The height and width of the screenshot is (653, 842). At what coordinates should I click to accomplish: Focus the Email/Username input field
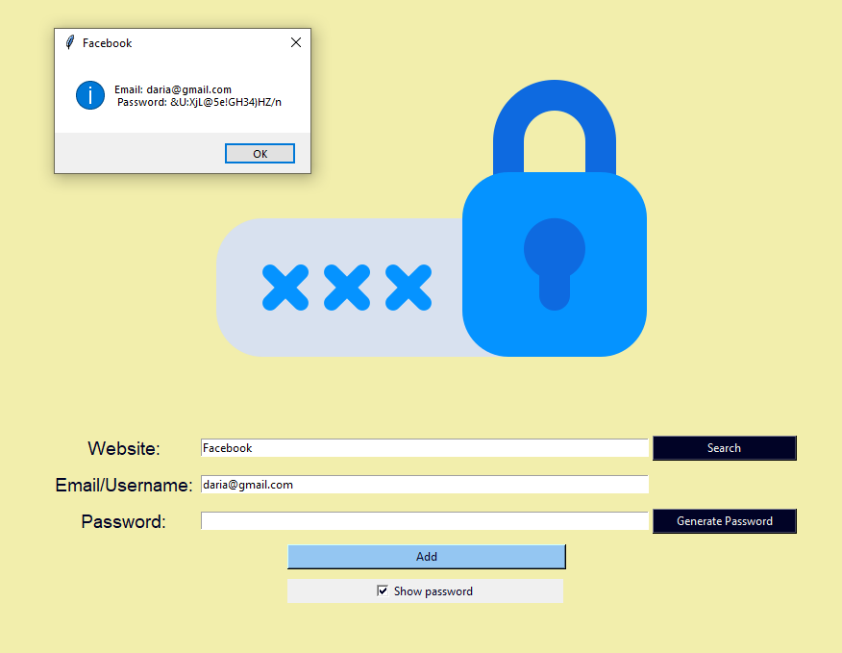(425, 485)
